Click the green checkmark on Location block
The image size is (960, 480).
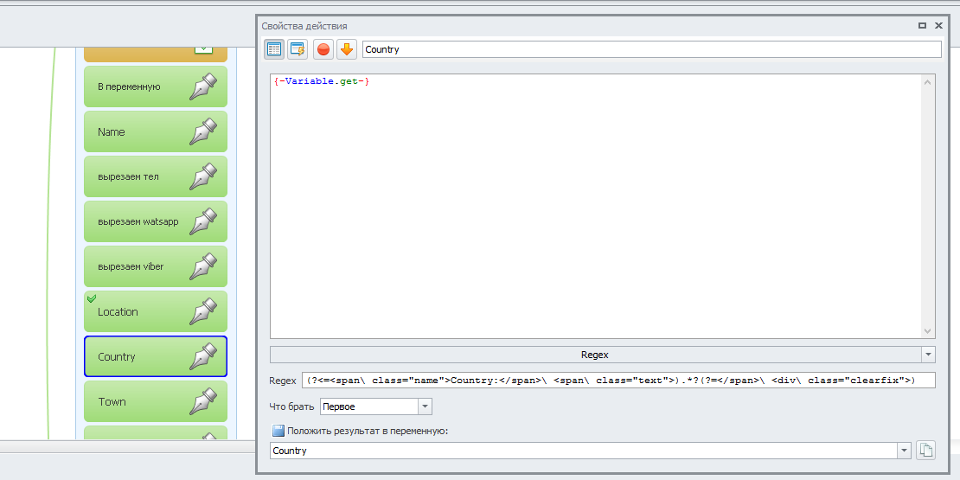92,298
